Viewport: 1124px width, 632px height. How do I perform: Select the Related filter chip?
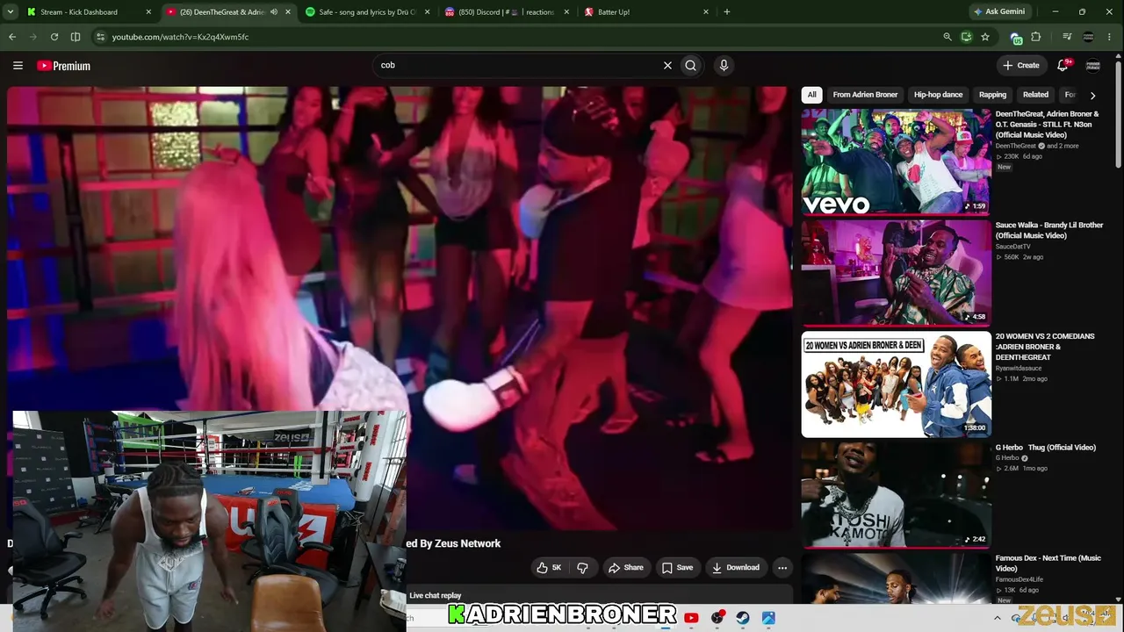(x=1035, y=95)
